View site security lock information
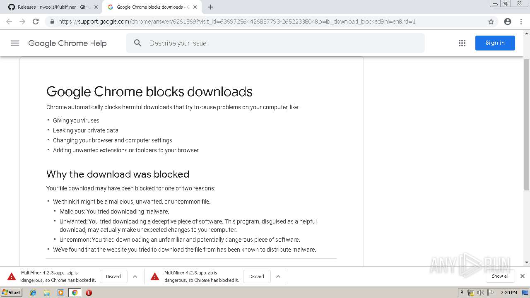Viewport: 530px width, 298px height. (x=52, y=22)
